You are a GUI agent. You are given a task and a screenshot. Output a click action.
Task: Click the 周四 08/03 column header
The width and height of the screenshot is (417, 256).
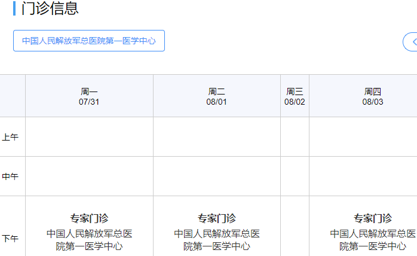pos(372,96)
